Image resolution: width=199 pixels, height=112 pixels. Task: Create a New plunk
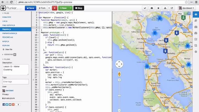click(x=63, y=8)
